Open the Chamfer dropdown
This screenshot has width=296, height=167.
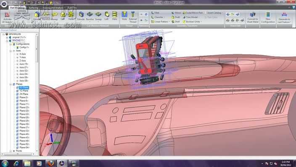[x=164, y=17]
